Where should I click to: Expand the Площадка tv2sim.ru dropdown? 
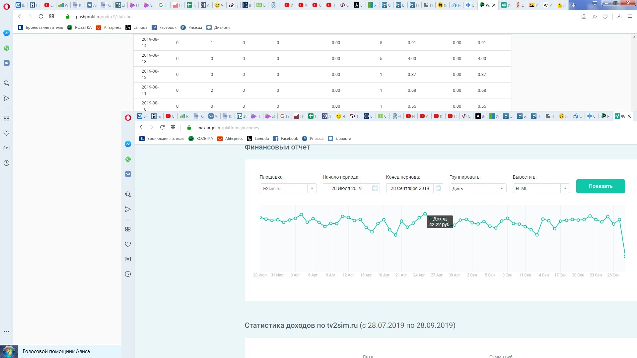pos(312,188)
